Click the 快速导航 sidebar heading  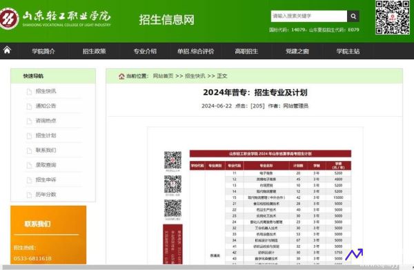tap(33, 76)
